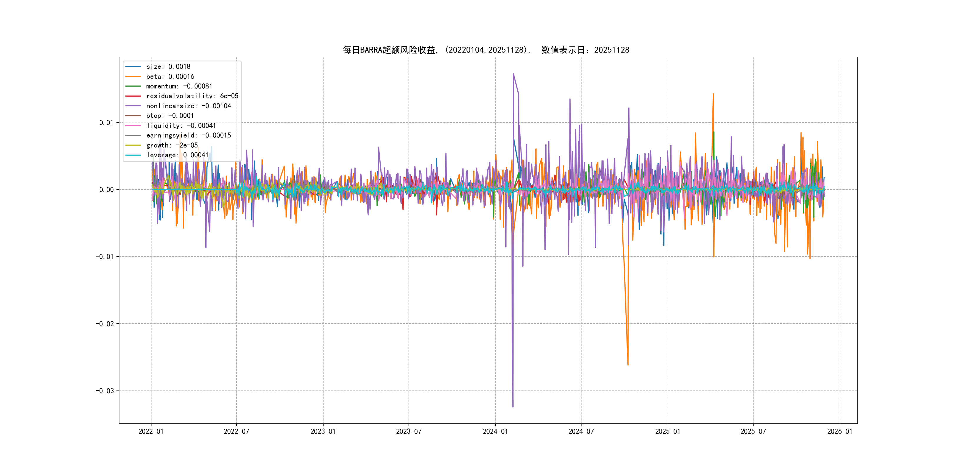The height and width of the screenshot is (476, 953).
Task: Click the purple nonlinearsize legend line
Action: [133, 106]
